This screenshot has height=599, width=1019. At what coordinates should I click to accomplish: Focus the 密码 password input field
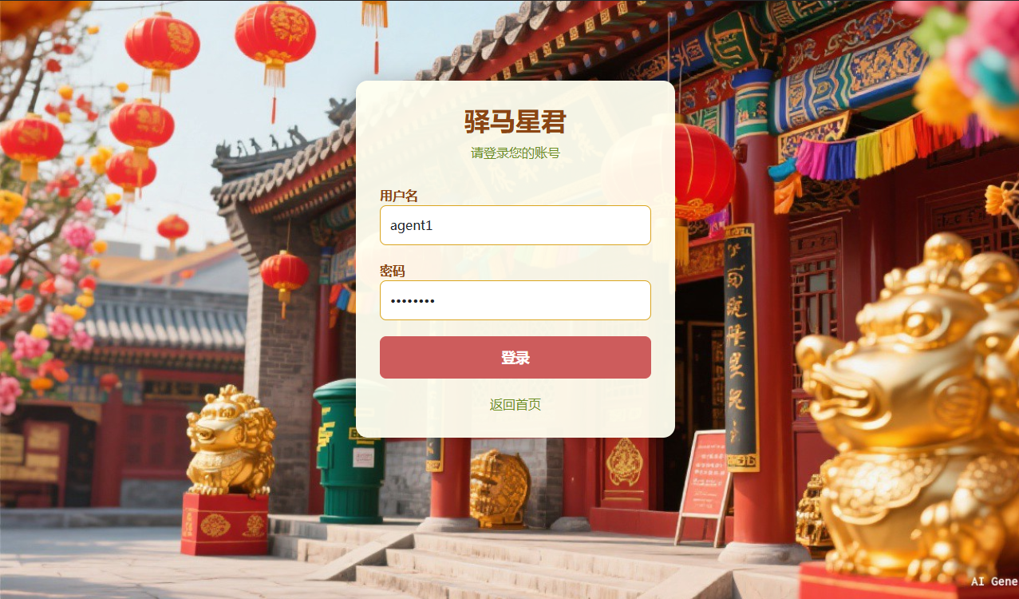pos(515,300)
